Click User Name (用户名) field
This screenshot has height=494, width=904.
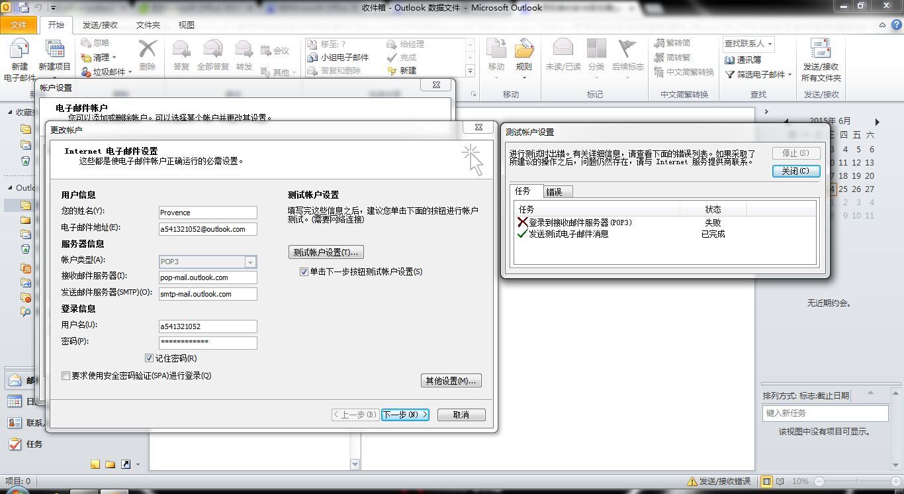(208, 326)
